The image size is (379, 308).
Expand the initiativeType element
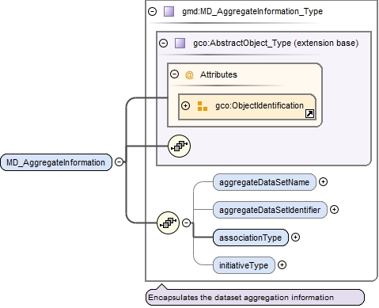[282, 265]
